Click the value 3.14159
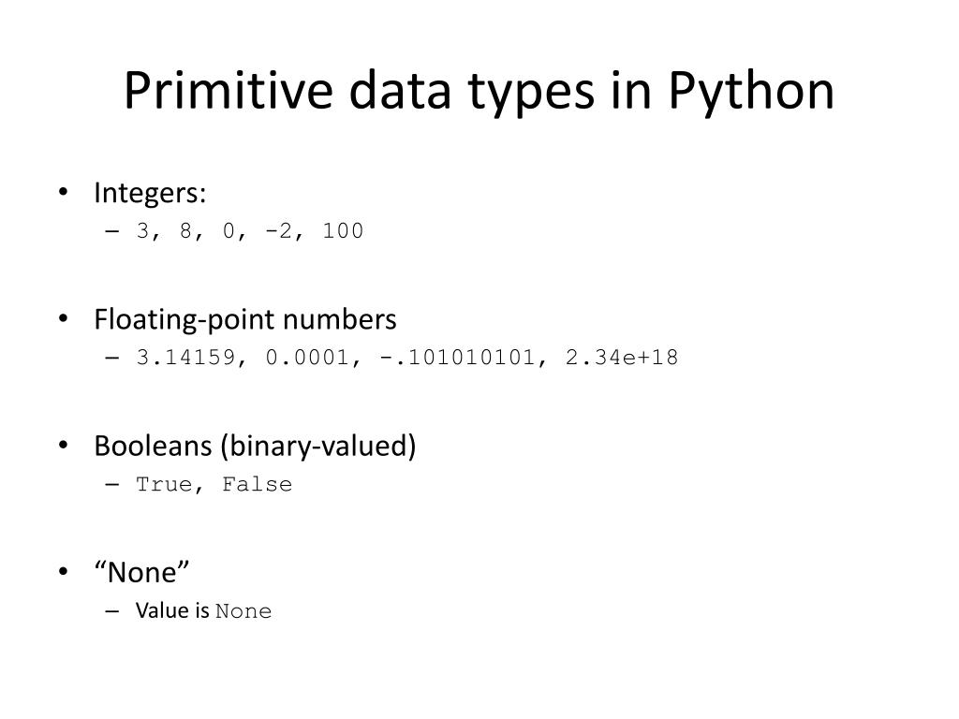 [185, 357]
